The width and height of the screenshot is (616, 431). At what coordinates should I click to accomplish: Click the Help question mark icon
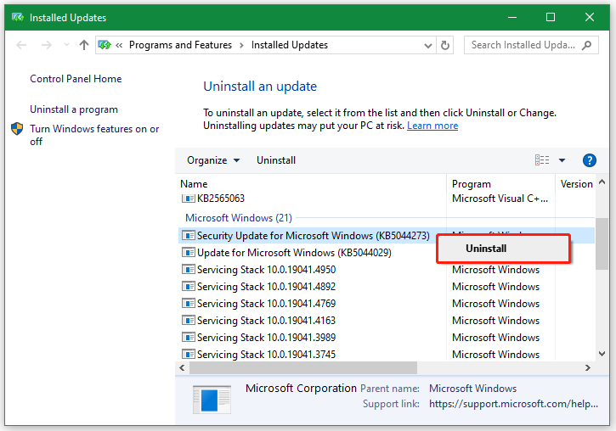point(589,160)
